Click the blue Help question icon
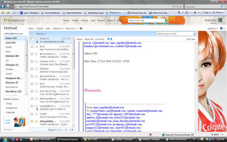The image size is (227, 142). point(221,28)
